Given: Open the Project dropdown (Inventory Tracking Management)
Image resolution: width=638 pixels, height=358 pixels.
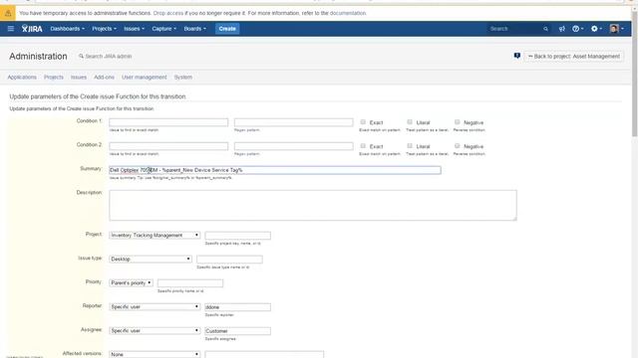Looking at the screenshot, I should 155,235.
